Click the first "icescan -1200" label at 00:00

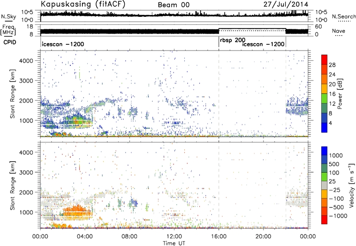[x=63, y=44]
